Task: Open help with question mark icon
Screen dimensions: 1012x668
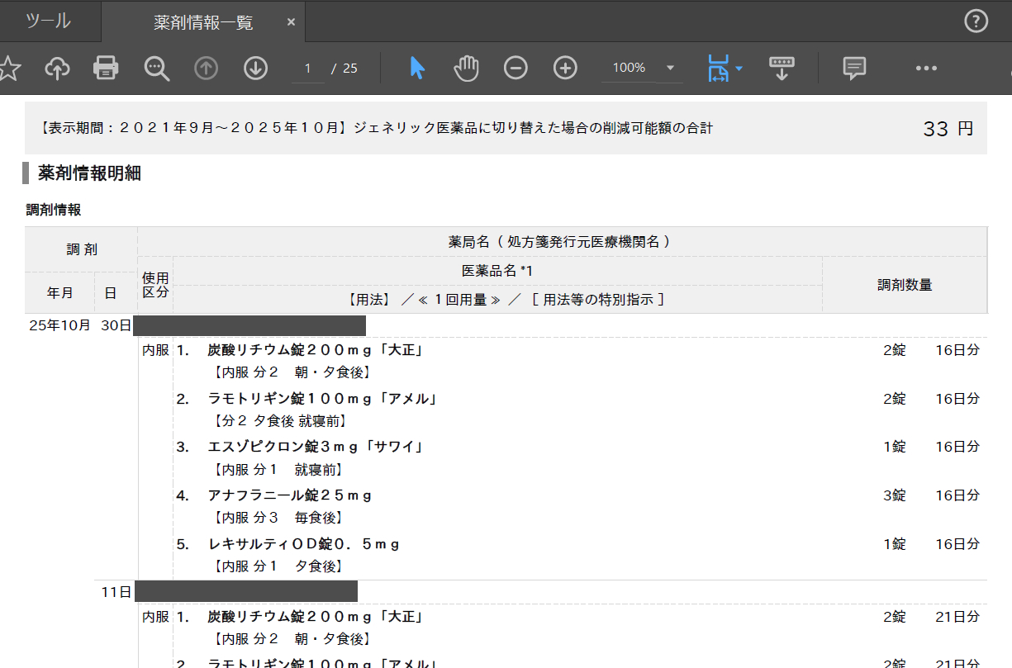Action: (x=976, y=22)
